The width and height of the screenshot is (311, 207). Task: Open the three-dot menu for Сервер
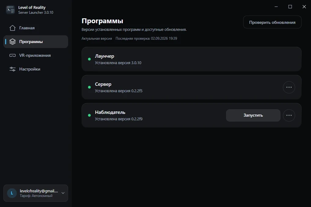[289, 87]
